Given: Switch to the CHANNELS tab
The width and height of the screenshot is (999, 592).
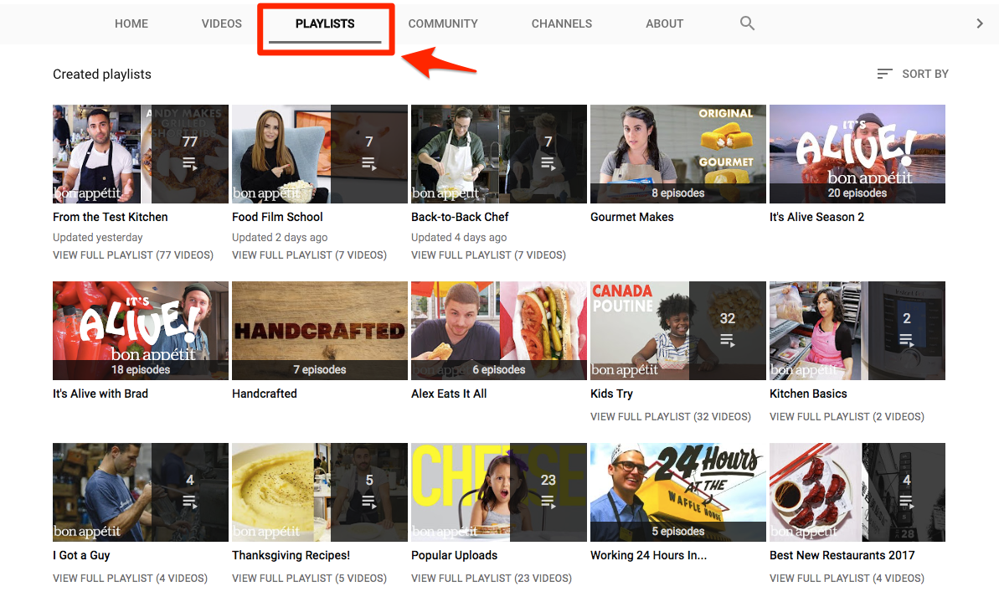Looking at the screenshot, I should [x=562, y=23].
